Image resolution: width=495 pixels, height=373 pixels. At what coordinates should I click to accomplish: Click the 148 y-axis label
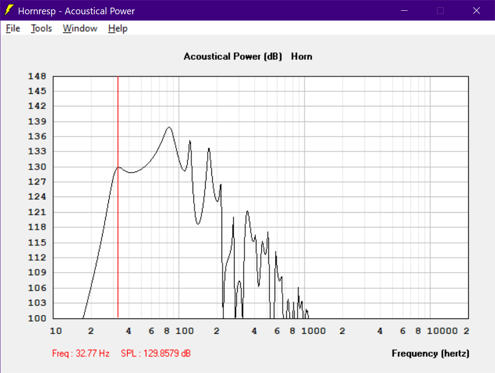[37, 76]
